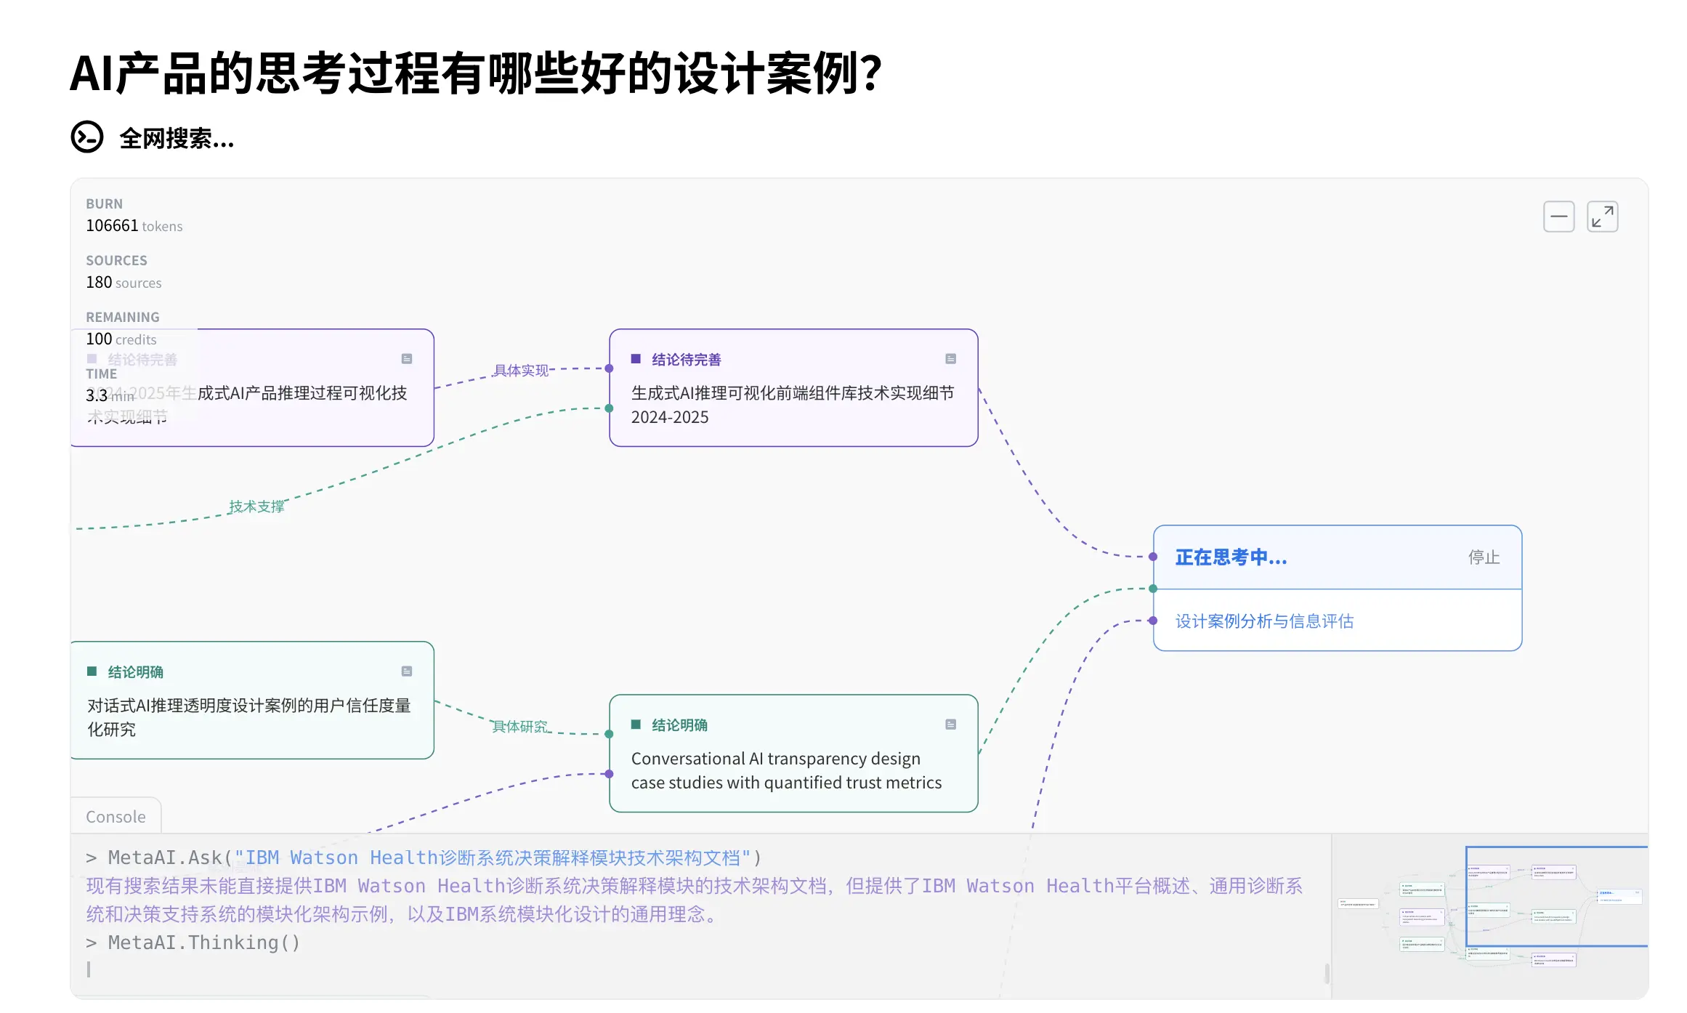1687x1013 pixels.
Task: Stop the thinking process with 停止
Action: (x=1484, y=557)
